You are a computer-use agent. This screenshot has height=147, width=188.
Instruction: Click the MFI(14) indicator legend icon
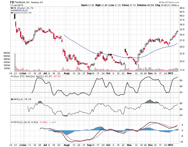(x=12, y=99)
